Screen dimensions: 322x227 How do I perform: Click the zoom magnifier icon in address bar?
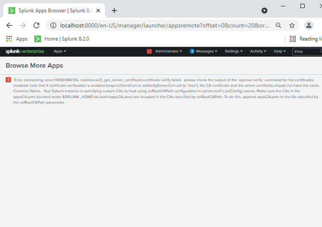[x=278, y=25]
